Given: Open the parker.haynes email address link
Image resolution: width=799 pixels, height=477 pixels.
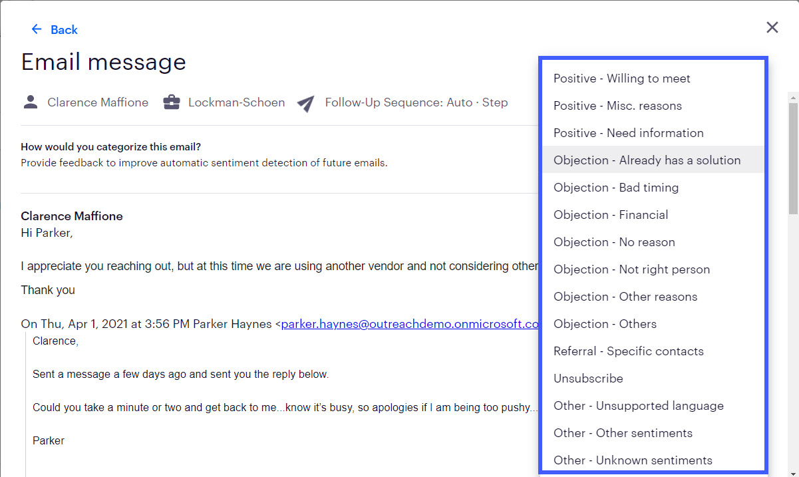Looking at the screenshot, I should (x=410, y=324).
